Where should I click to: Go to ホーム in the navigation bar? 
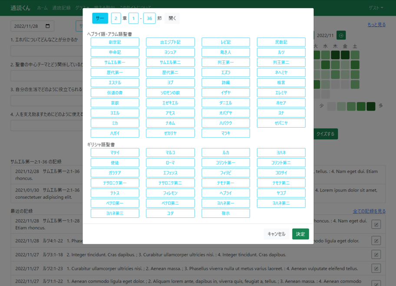tap(43, 8)
